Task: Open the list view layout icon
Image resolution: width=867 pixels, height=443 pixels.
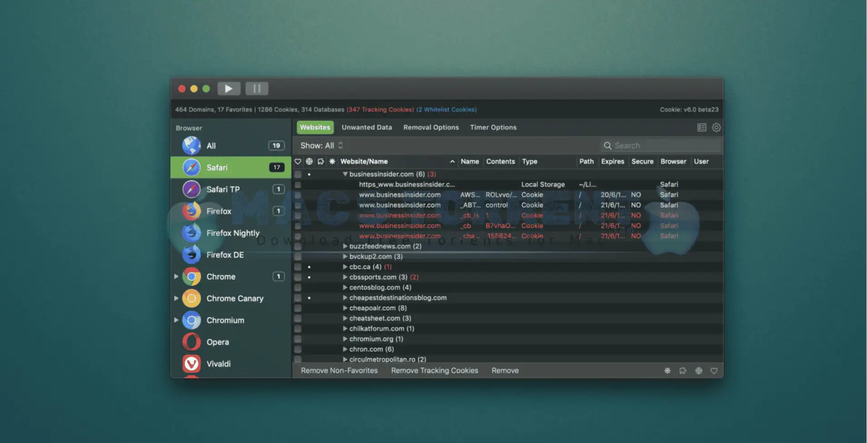Action: [702, 128]
